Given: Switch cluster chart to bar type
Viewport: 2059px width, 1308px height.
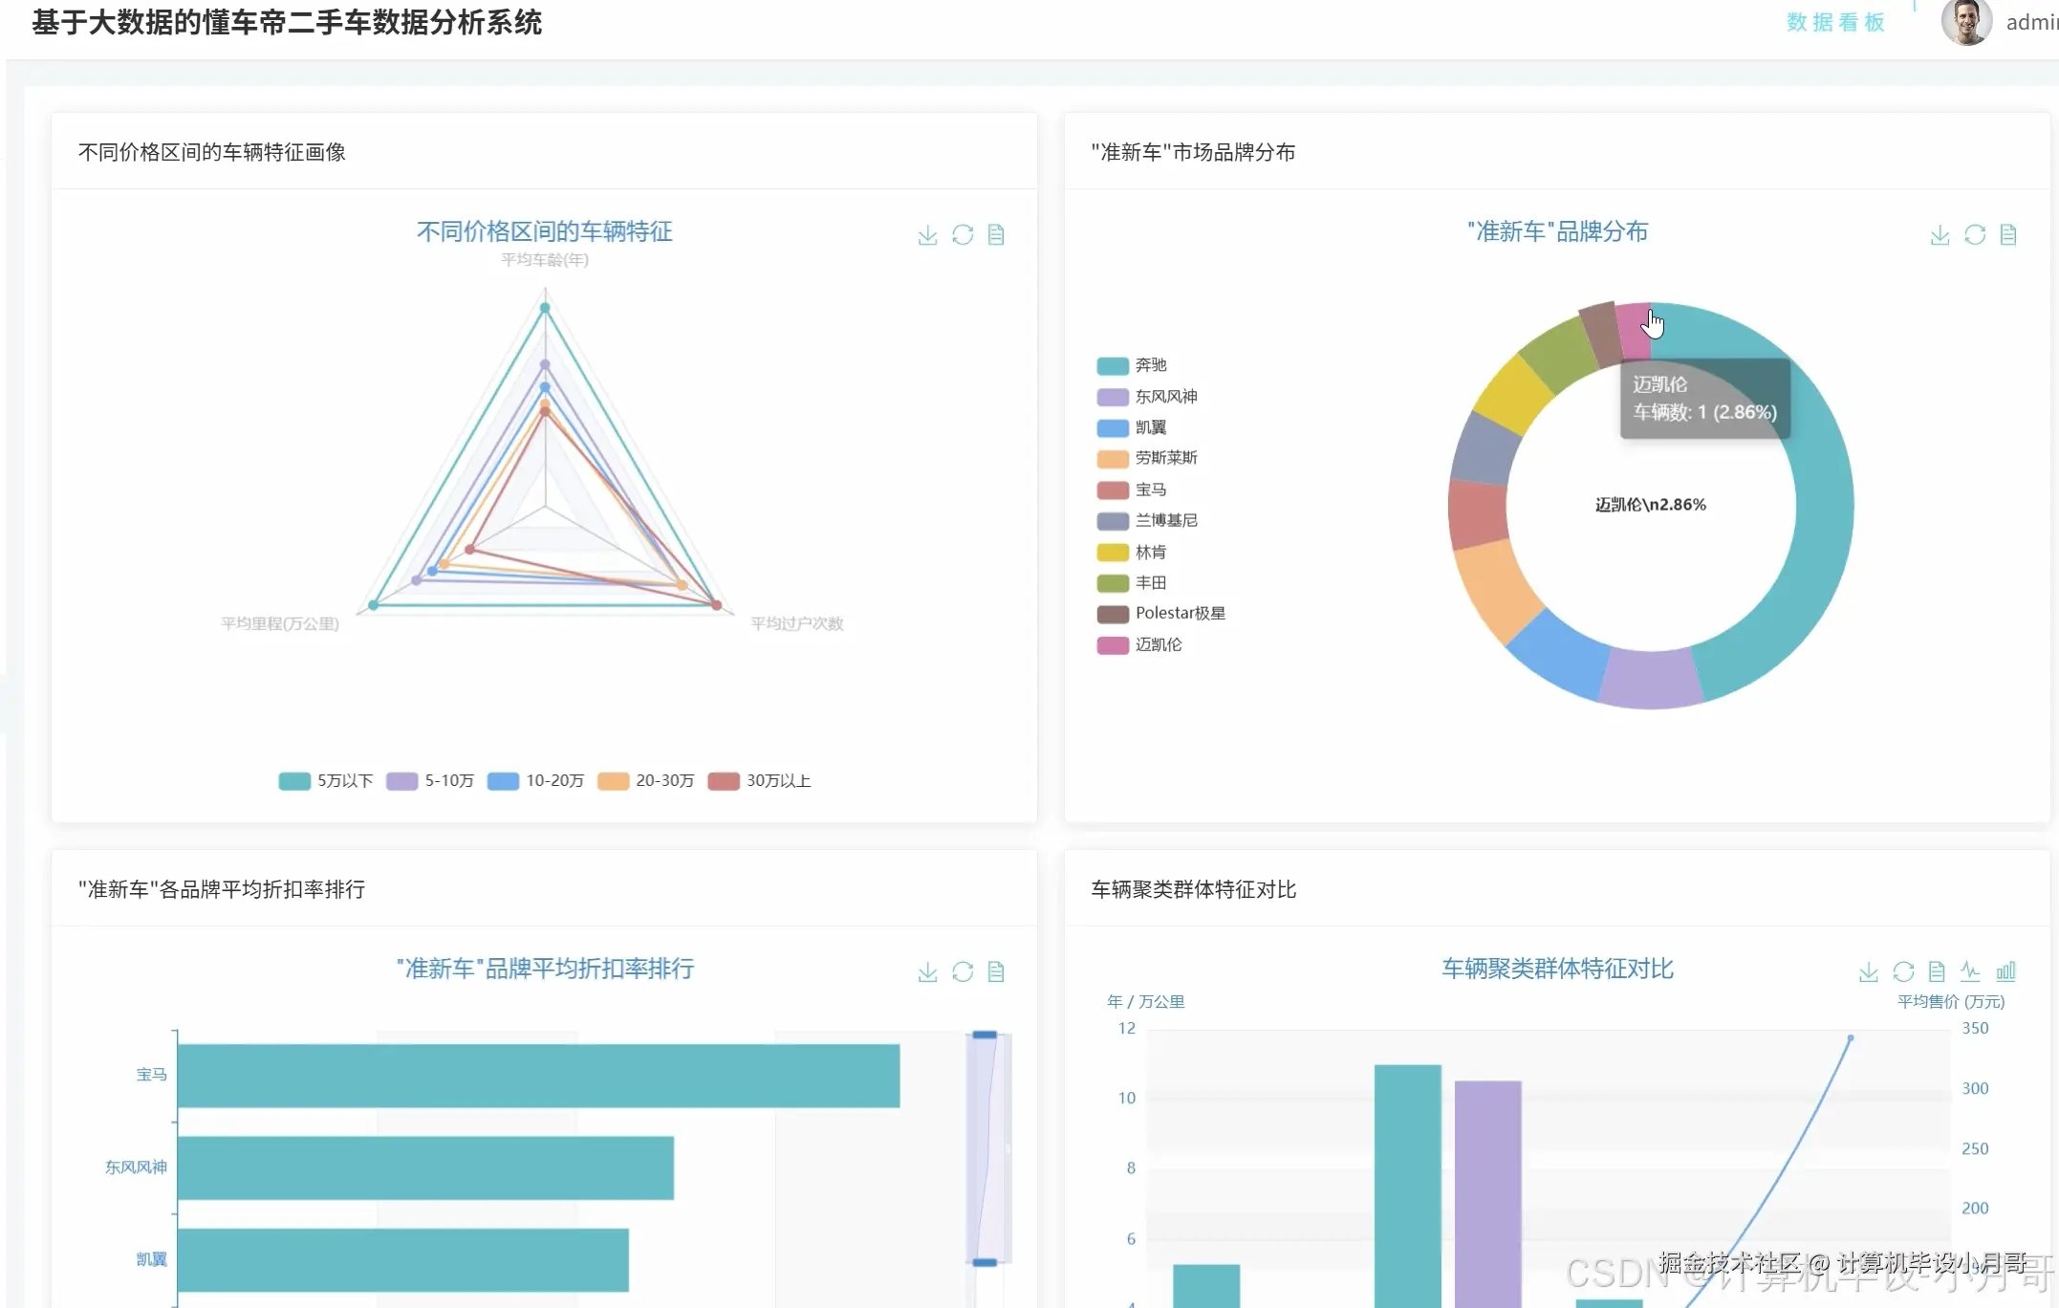Looking at the screenshot, I should 2005,971.
